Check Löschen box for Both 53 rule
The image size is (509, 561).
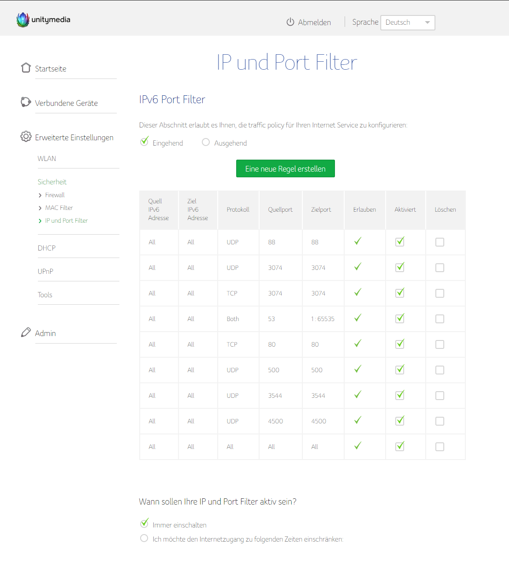pos(440,319)
